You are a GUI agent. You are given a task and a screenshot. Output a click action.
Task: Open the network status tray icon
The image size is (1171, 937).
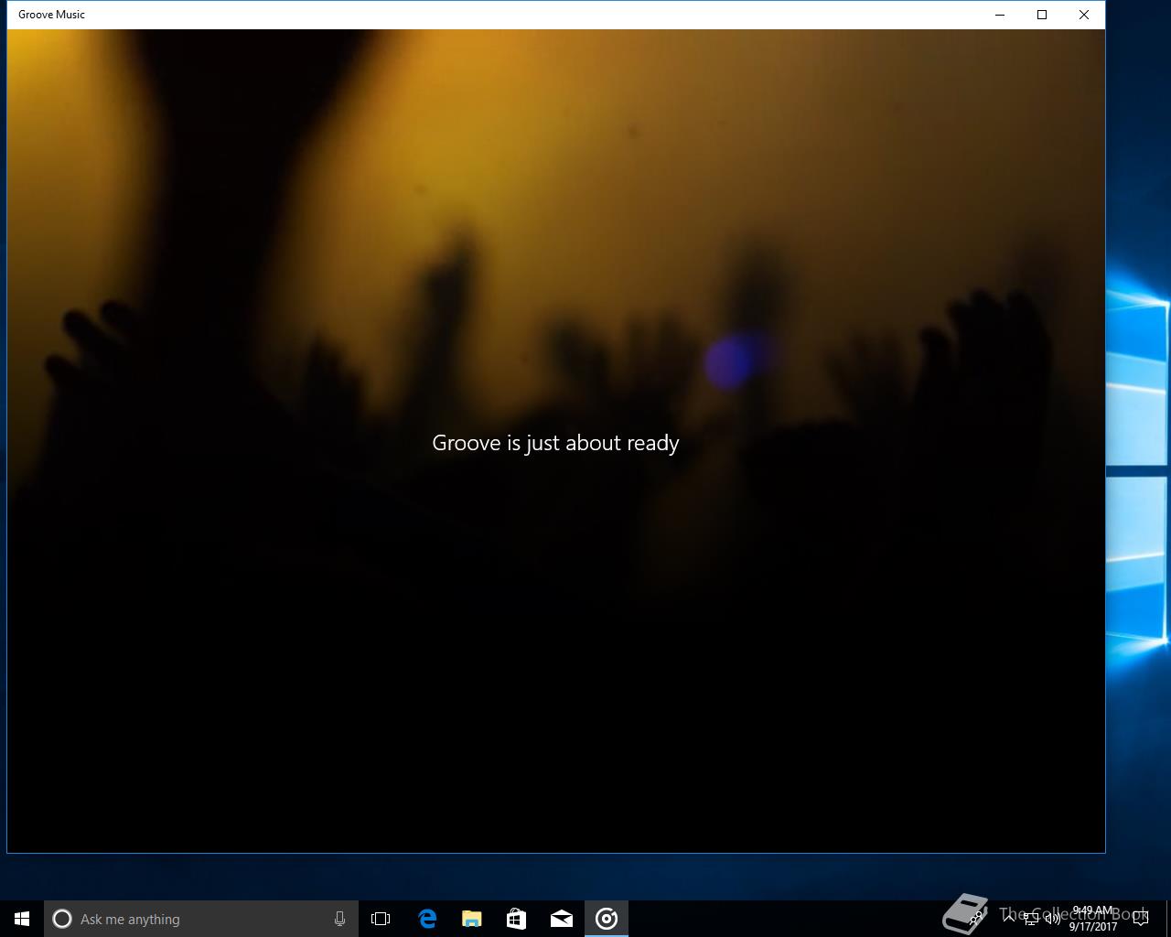(x=1031, y=919)
